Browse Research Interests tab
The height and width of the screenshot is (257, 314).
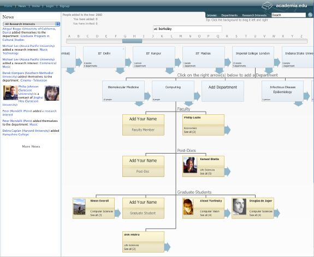pos(254,15)
